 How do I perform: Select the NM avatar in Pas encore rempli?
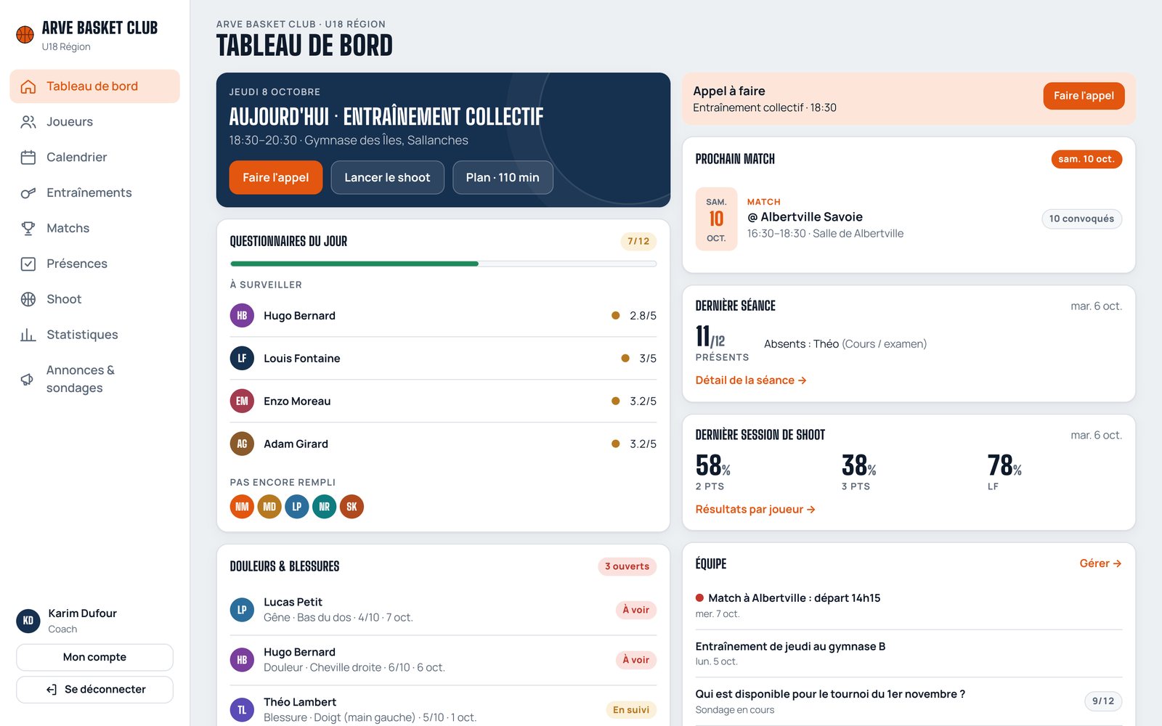pos(242,507)
